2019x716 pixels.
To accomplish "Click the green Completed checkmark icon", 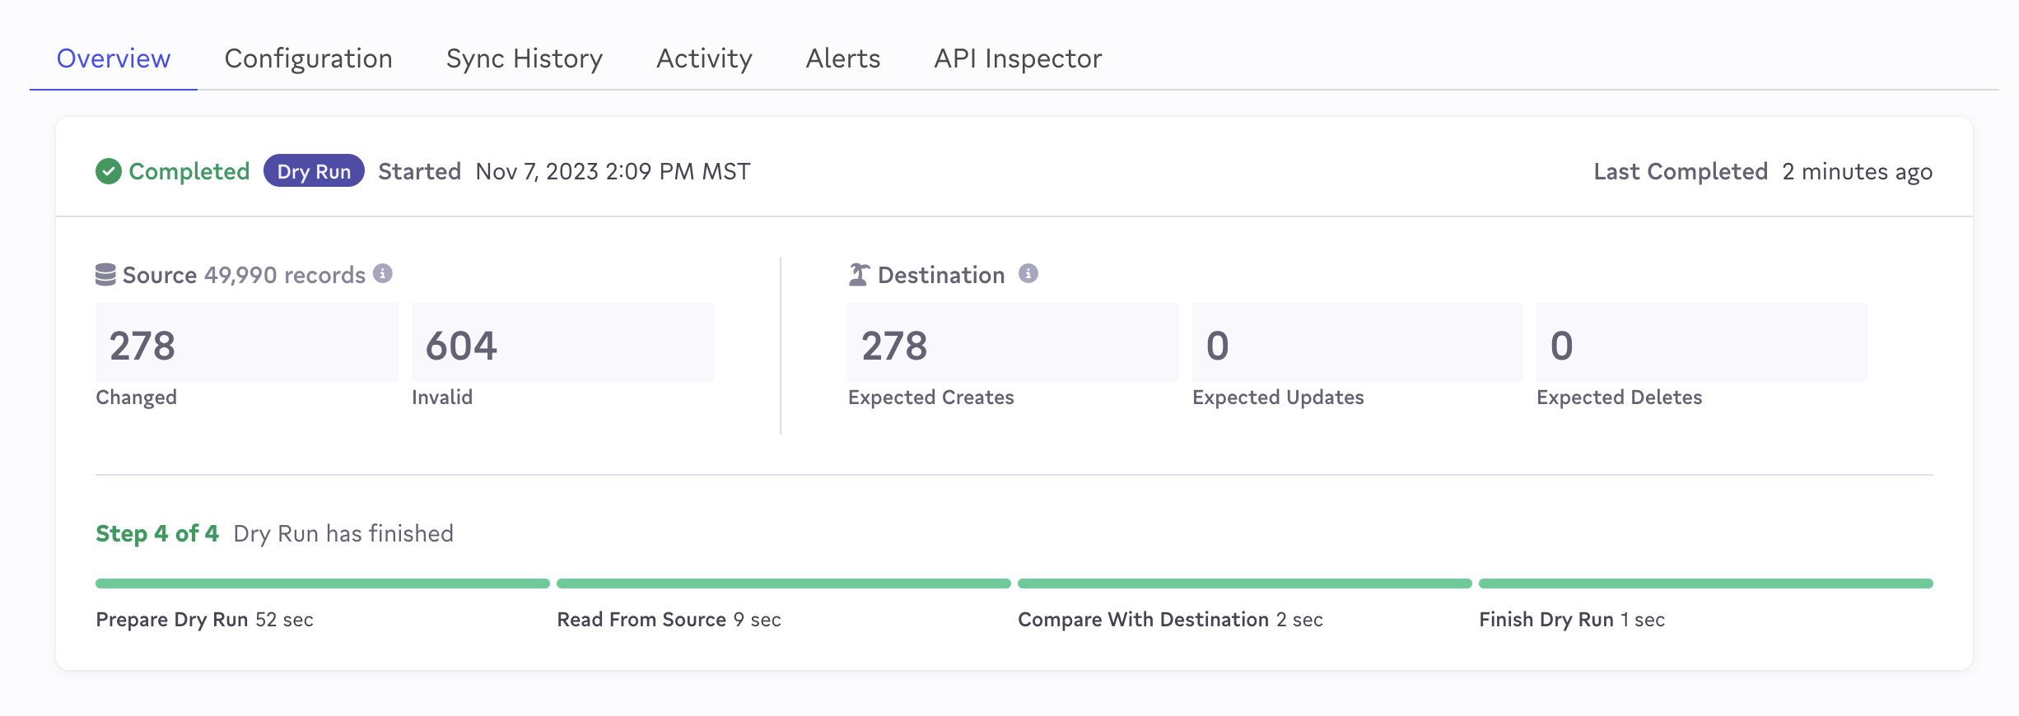I will click(x=109, y=171).
